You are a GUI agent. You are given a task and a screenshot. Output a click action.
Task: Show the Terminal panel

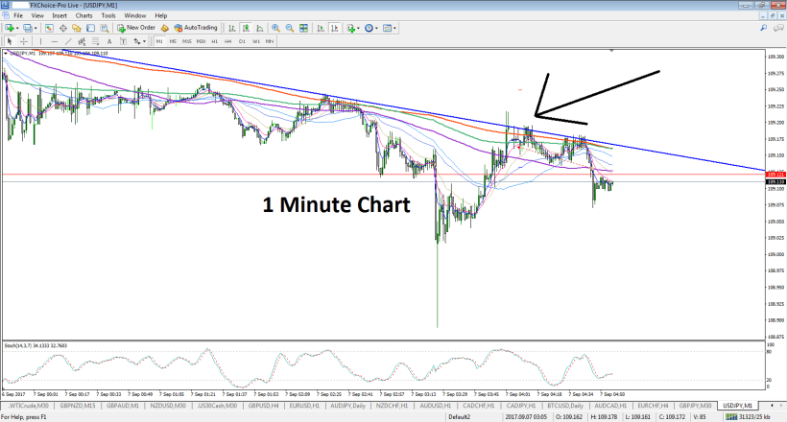click(x=90, y=28)
